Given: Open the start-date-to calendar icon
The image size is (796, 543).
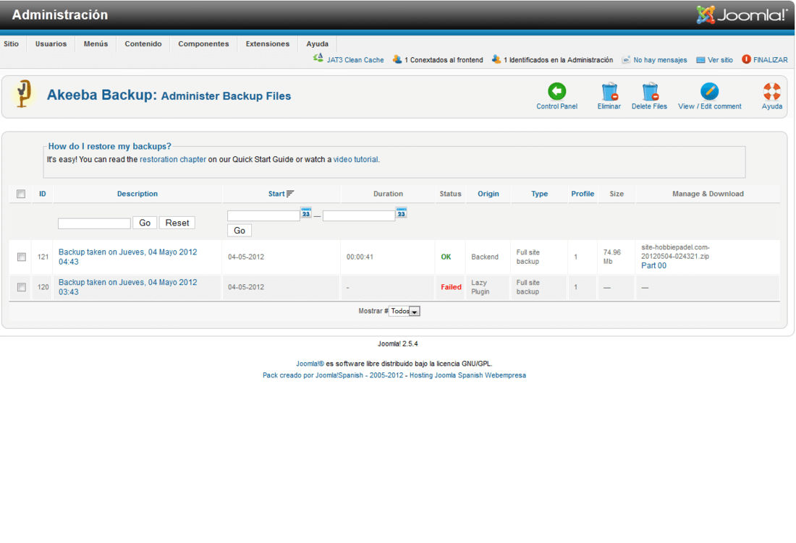Looking at the screenshot, I should (402, 213).
